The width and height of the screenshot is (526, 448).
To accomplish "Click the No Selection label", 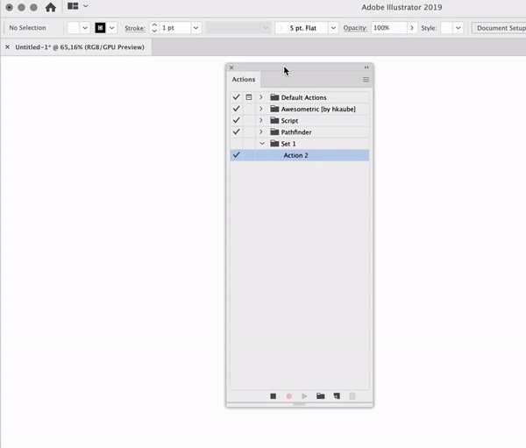I will point(27,28).
